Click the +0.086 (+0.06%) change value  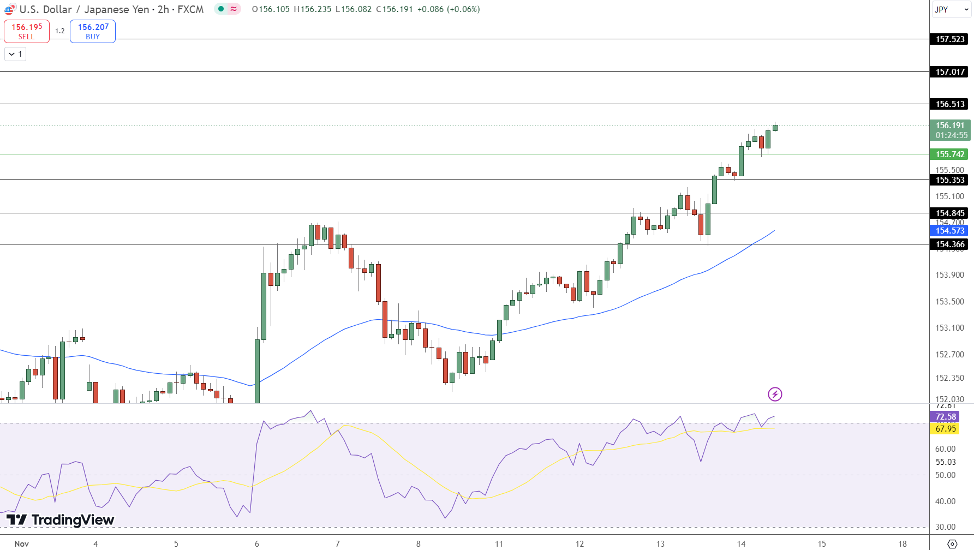coord(449,9)
